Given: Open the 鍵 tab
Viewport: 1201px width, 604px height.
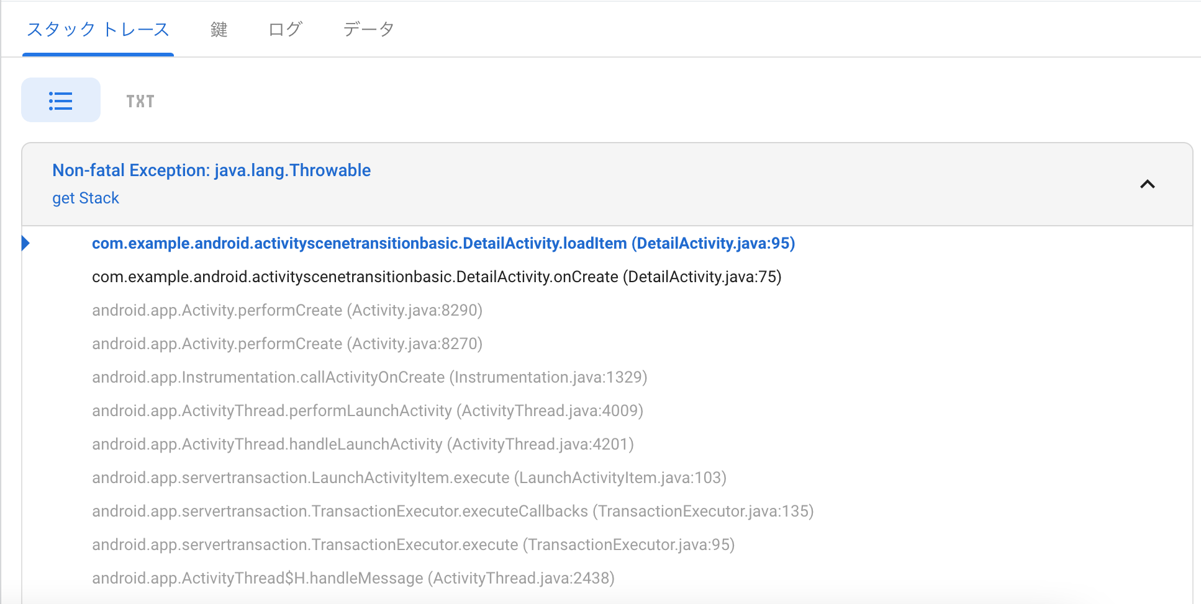Looking at the screenshot, I should (x=219, y=29).
